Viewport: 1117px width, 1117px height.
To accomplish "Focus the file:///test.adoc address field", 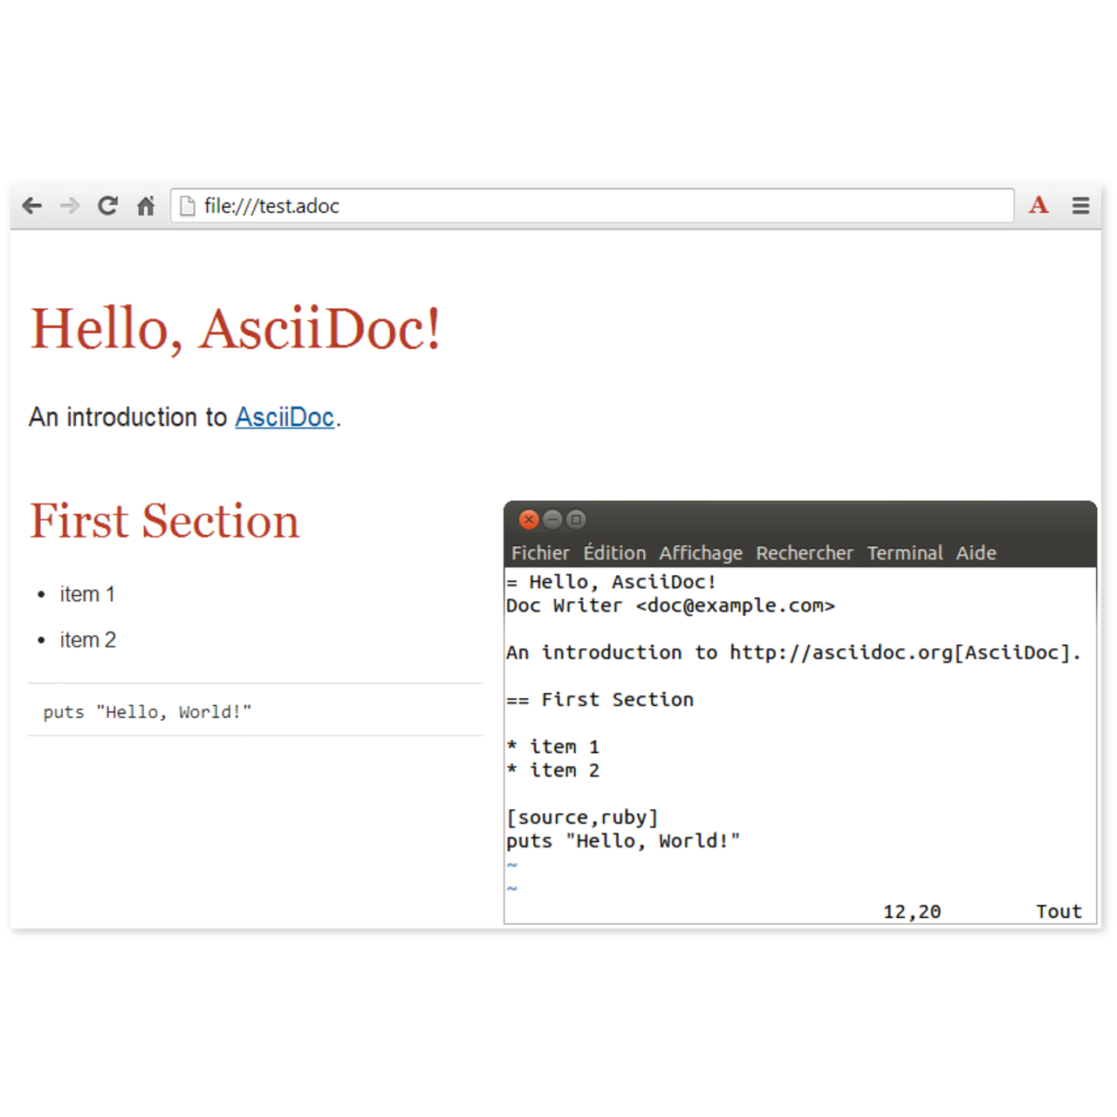I will pyautogui.click(x=592, y=206).
